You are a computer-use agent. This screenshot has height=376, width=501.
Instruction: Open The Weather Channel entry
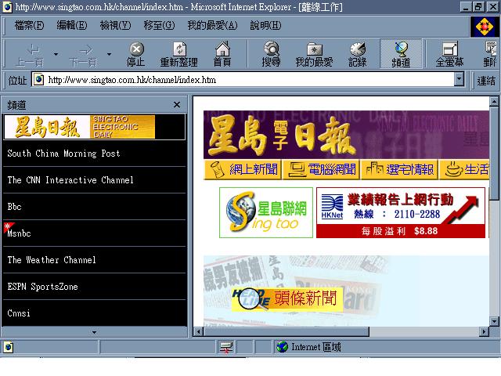[x=94, y=260]
